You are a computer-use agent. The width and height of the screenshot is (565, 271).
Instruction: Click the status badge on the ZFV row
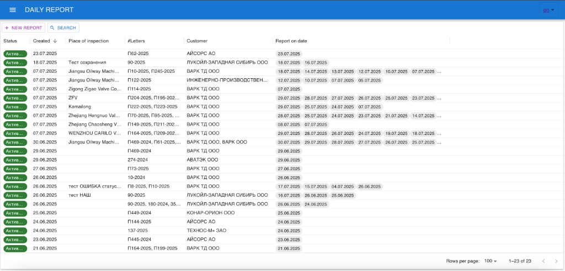click(x=15, y=98)
